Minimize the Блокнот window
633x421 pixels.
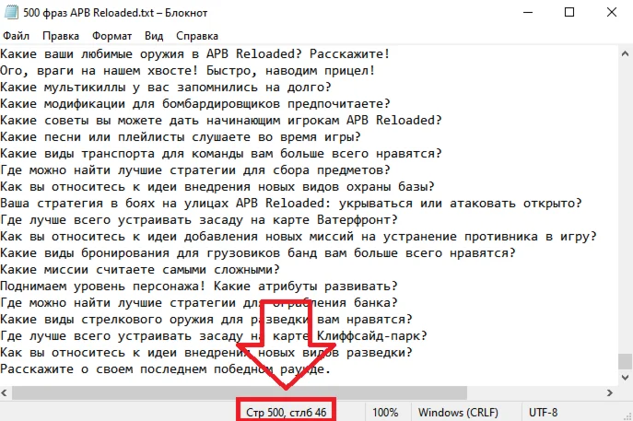528,12
